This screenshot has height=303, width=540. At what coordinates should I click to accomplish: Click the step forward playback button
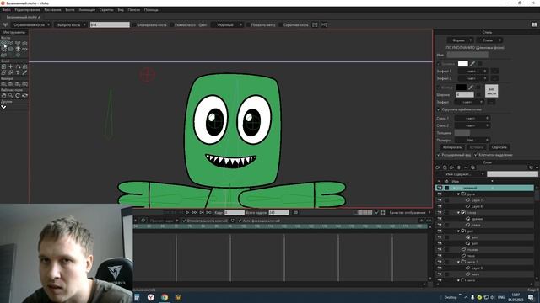194,213
